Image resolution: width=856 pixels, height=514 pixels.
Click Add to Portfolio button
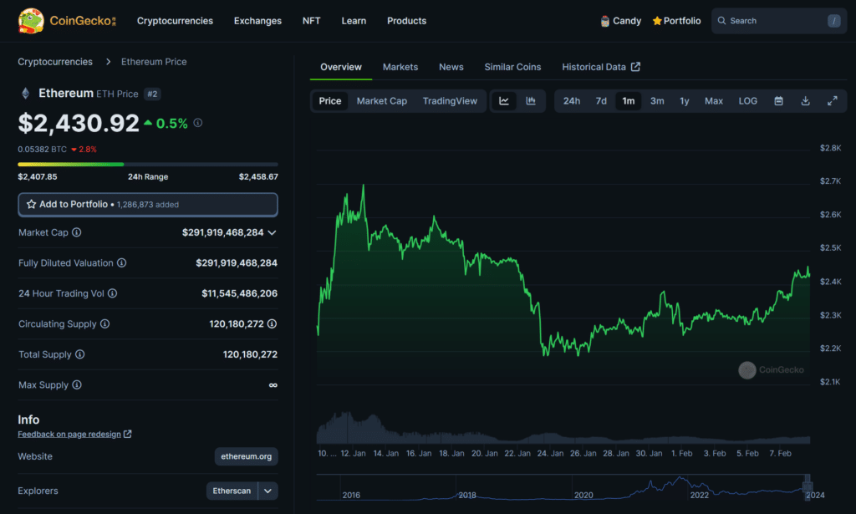[x=148, y=204]
